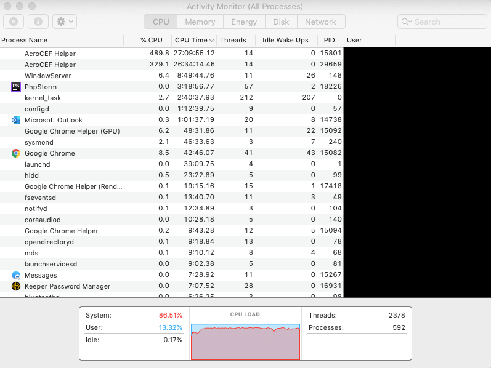Screen dimensions: 491x368
Task: Select the launchd process row
Action: pos(172,164)
